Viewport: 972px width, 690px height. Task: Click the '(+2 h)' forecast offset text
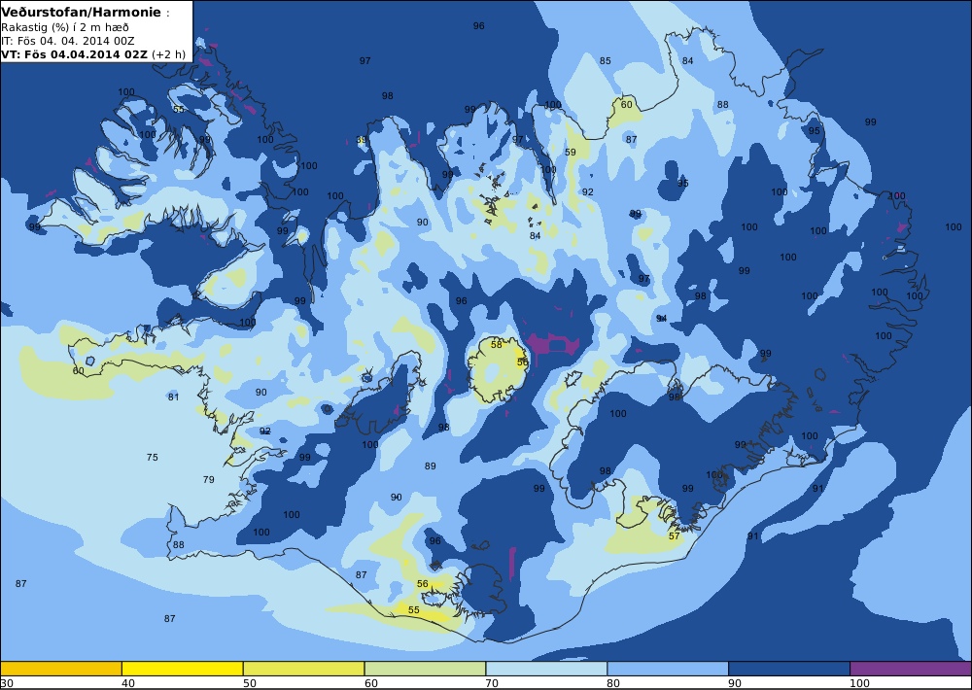click(168, 53)
